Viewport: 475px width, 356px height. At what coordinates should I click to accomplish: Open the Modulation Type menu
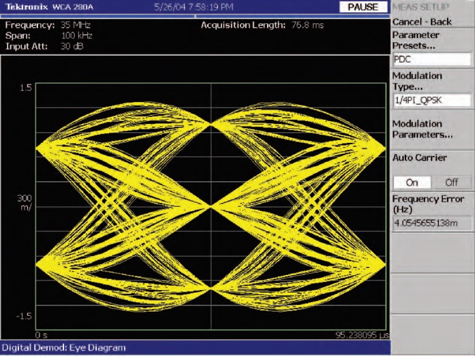(416, 81)
